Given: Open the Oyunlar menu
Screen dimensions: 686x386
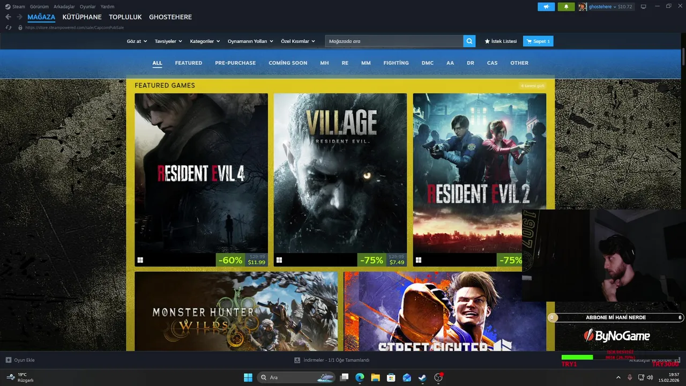Looking at the screenshot, I should 87,6.
